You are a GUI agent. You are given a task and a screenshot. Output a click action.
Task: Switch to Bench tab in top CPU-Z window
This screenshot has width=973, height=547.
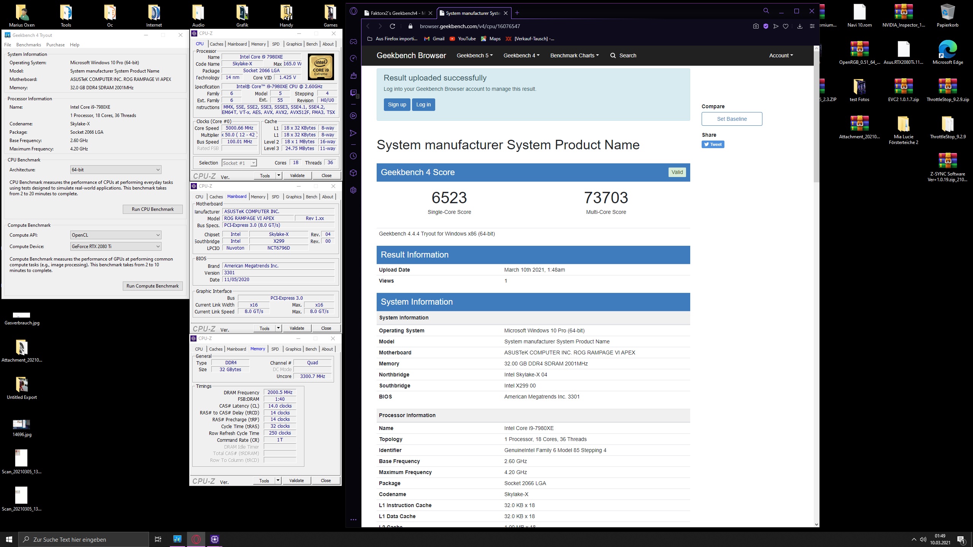(312, 44)
